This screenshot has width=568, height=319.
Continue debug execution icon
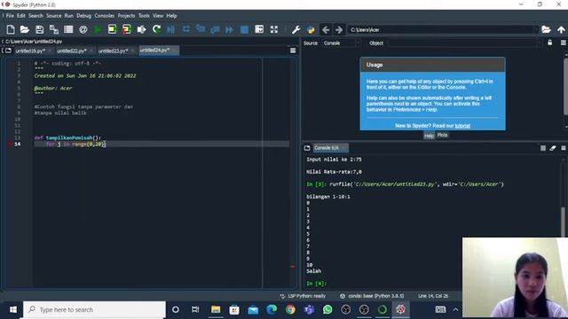[230, 29]
